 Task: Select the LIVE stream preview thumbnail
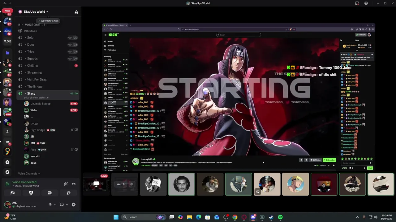pyautogui.click(x=97, y=184)
